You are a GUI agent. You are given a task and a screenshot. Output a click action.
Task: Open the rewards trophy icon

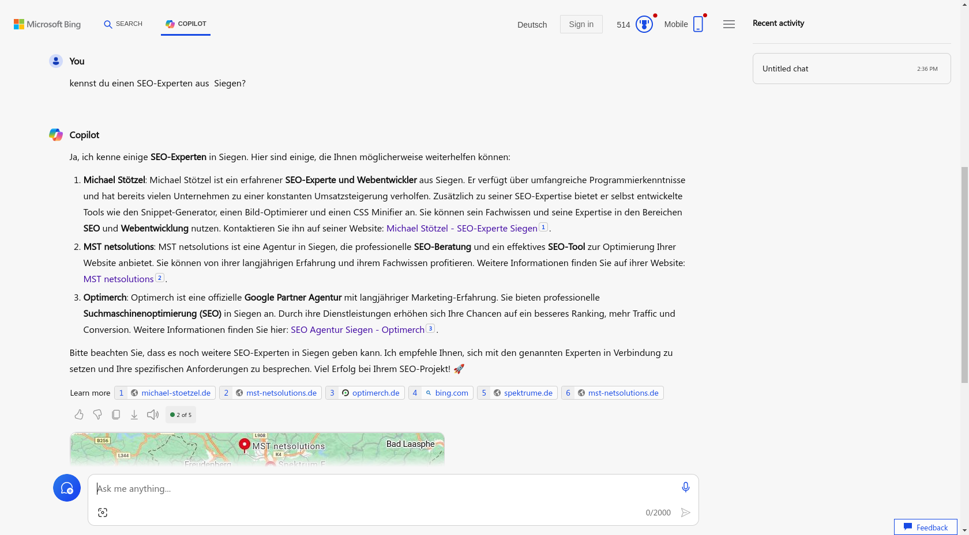644,24
